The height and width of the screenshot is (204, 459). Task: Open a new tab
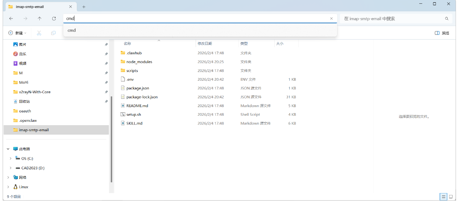point(84,7)
